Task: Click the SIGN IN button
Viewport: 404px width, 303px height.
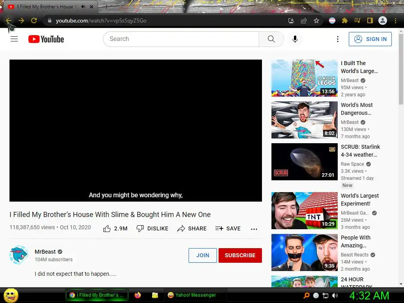Action: tap(370, 39)
